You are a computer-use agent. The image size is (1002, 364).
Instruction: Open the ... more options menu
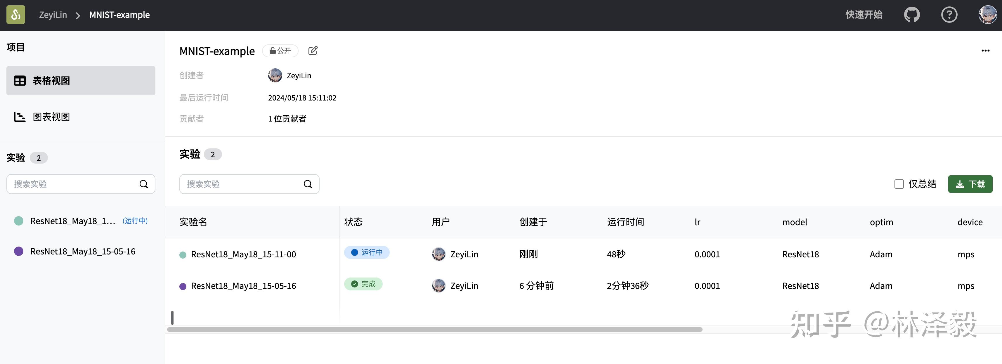[x=986, y=51]
